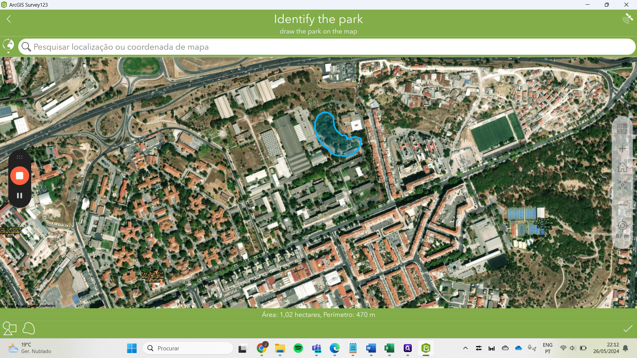
Task: Stop the screen recording
Action: tap(20, 176)
